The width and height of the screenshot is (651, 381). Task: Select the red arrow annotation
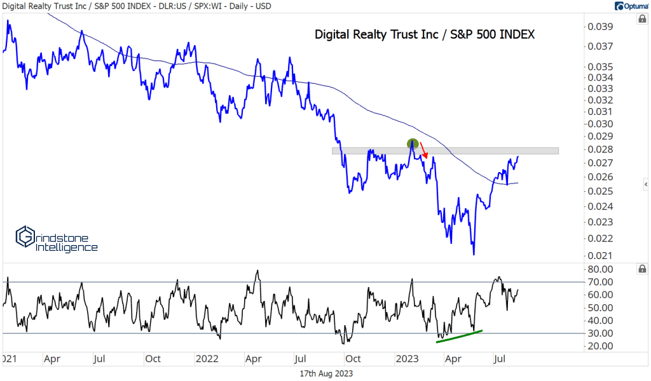(x=423, y=150)
